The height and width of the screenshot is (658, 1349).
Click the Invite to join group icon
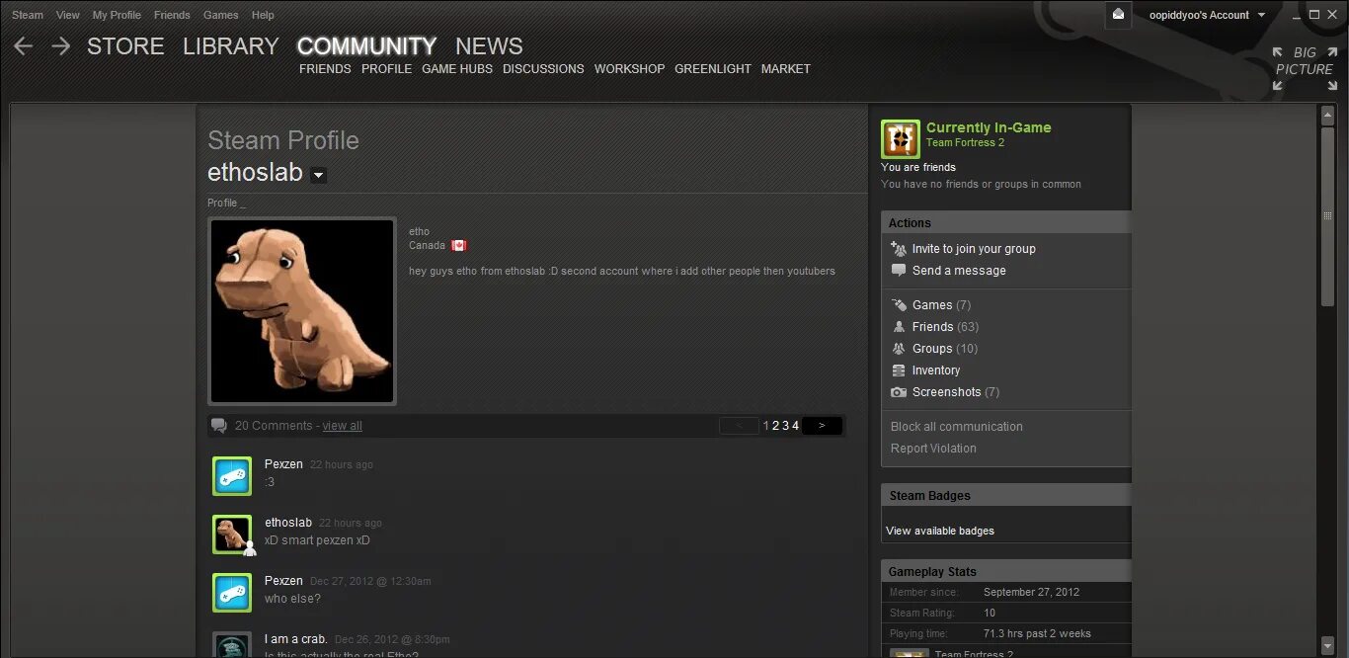point(899,249)
